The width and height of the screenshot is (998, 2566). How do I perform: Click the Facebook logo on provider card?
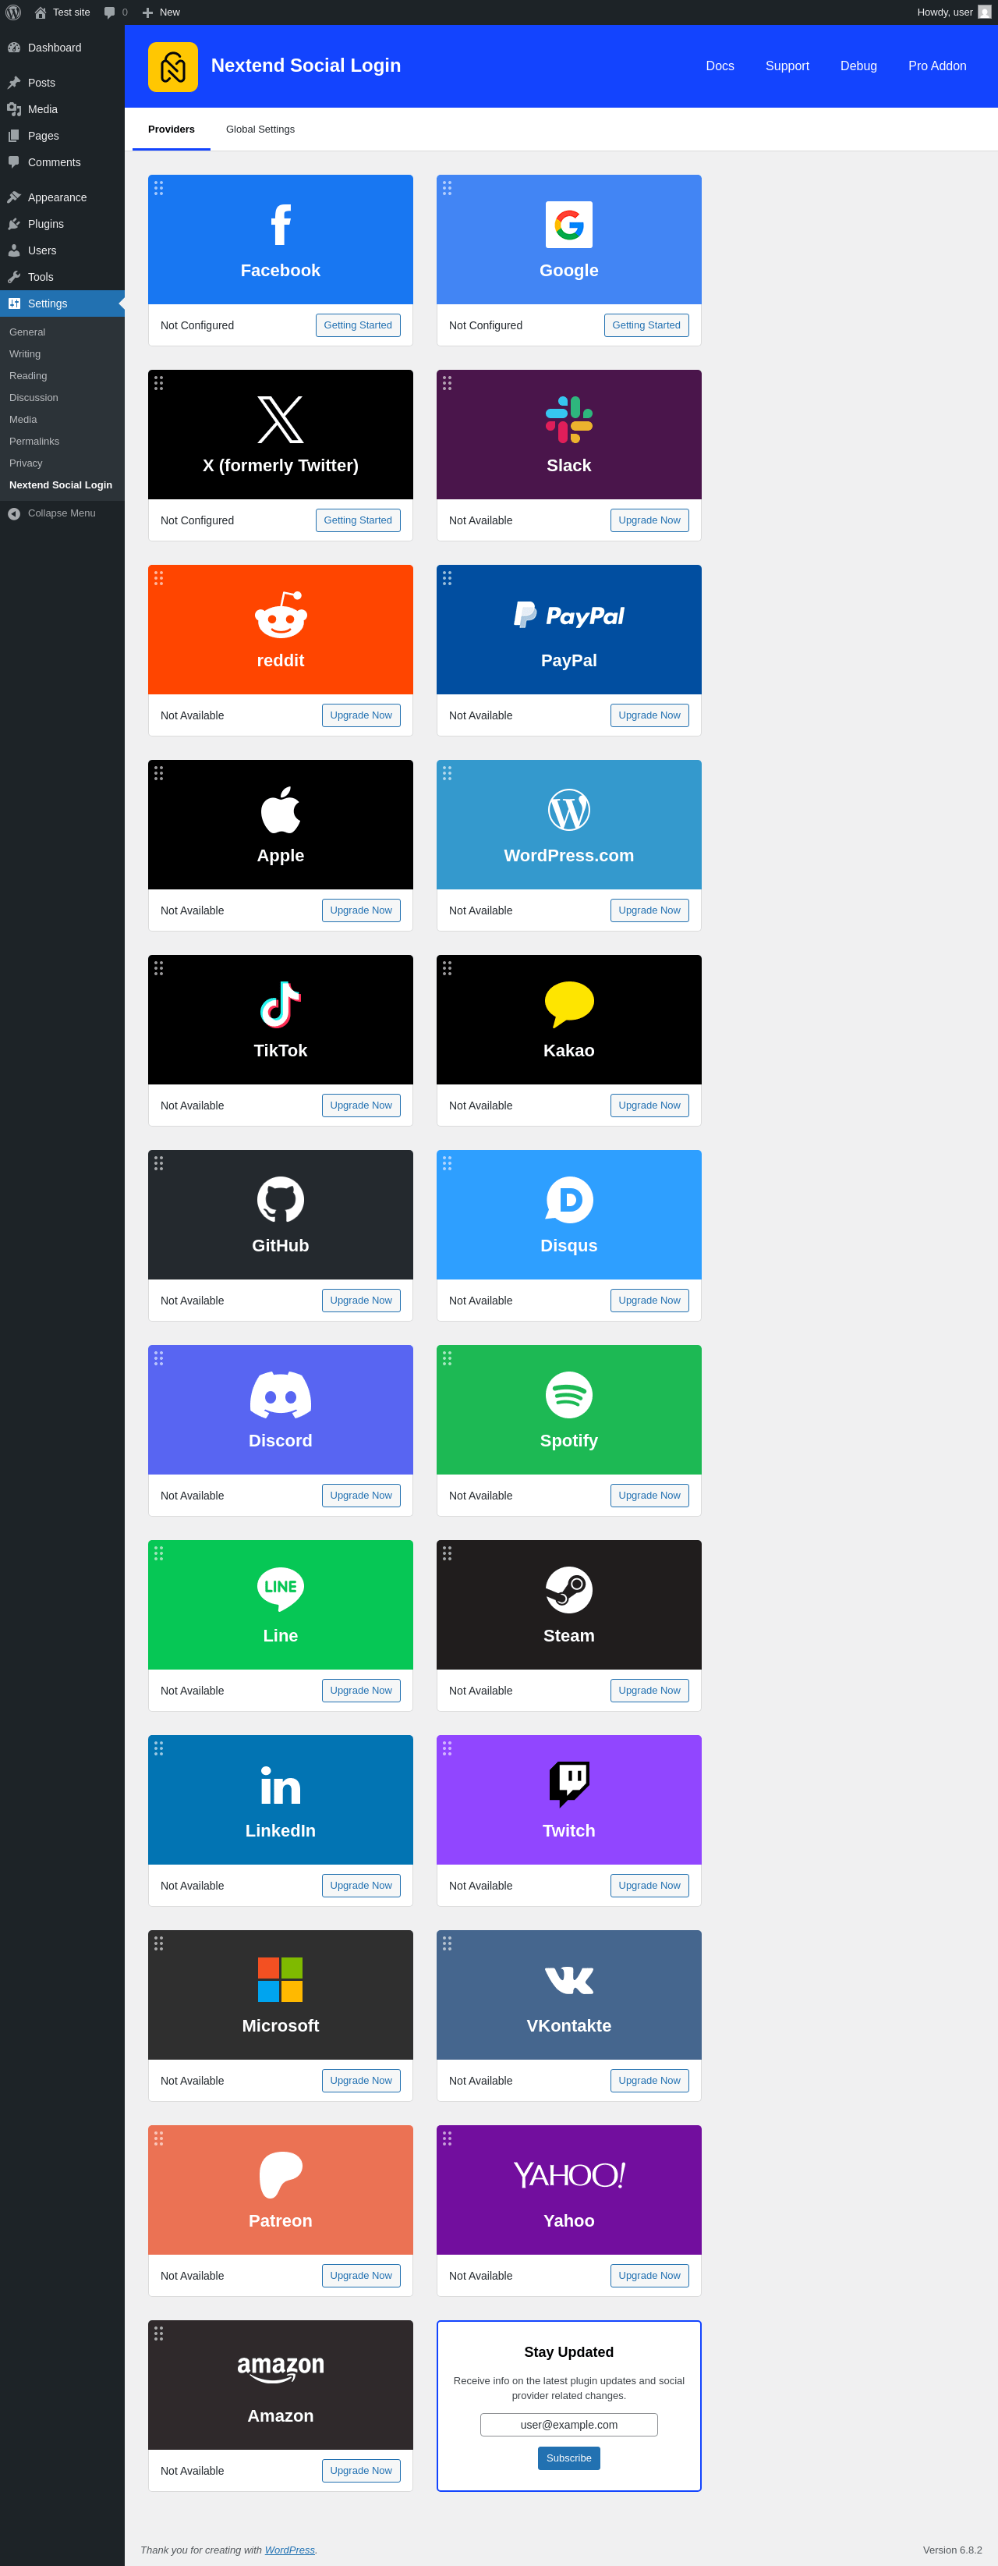click(281, 224)
